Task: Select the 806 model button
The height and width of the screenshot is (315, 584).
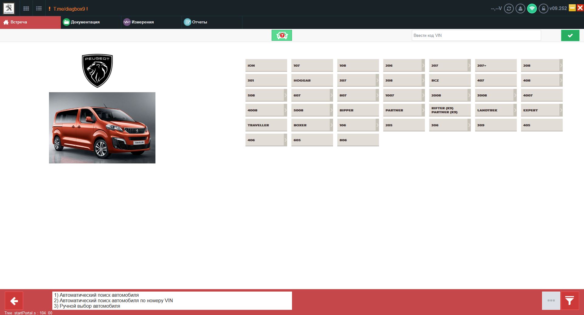Action: point(358,140)
